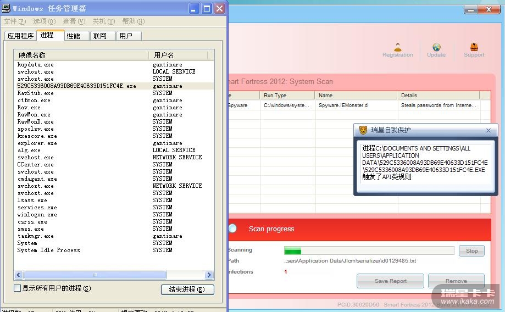Image resolution: width=505 pixels, height=312 pixels.
Task: Close the Smart Fortress window
Action: [489, 10]
